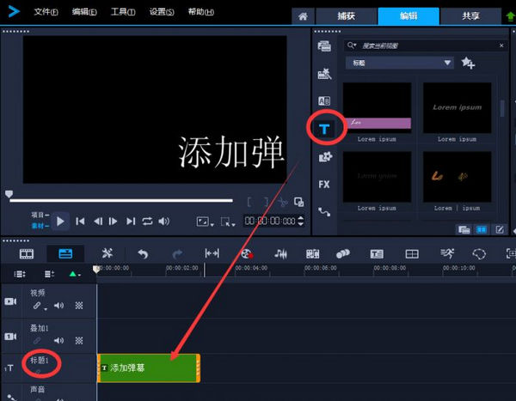Open the customize toolbar tools icon
This screenshot has height=401, width=516.
coord(107,253)
